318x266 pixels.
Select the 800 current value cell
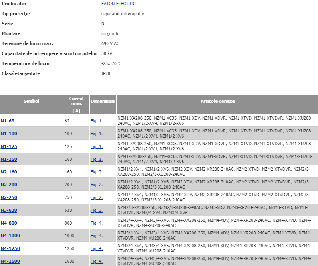pyautogui.click(x=76, y=223)
